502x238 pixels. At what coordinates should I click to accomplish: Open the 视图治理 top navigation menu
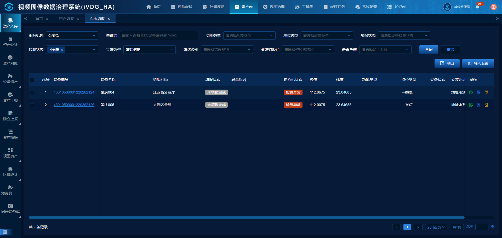tap(274, 7)
